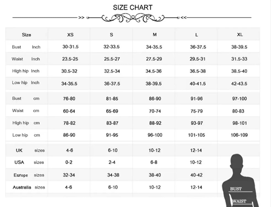Click the left double-arrow ornament beside the flourish
Viewport: 271px width, 207px height.
point(81,18)
